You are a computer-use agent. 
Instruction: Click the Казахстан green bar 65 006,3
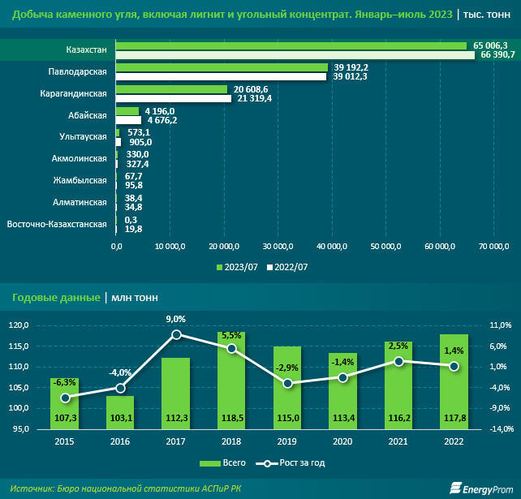[x=291, y=45]
